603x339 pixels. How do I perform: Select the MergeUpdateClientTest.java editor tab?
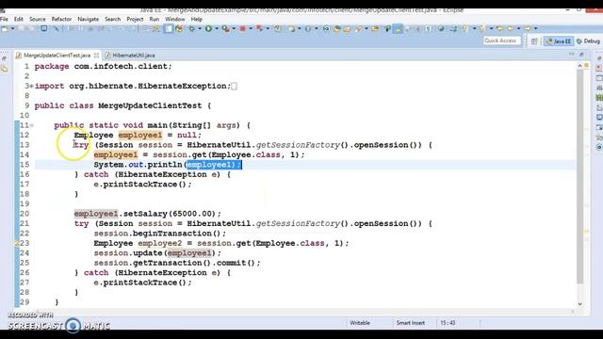[57, 56]
